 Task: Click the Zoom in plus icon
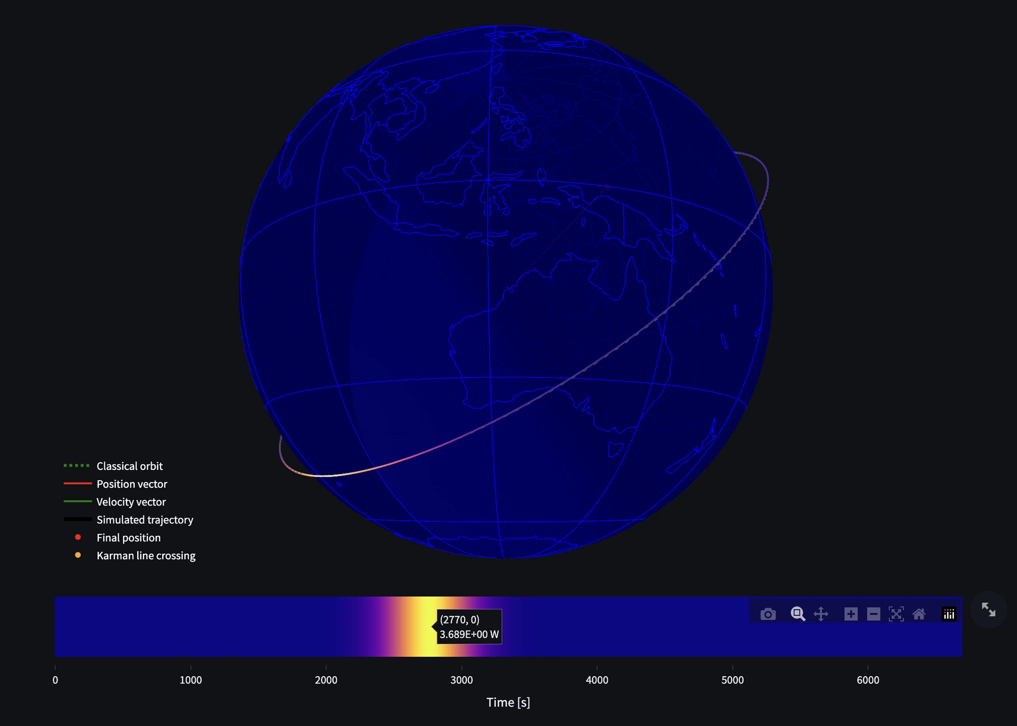[851, 614]
